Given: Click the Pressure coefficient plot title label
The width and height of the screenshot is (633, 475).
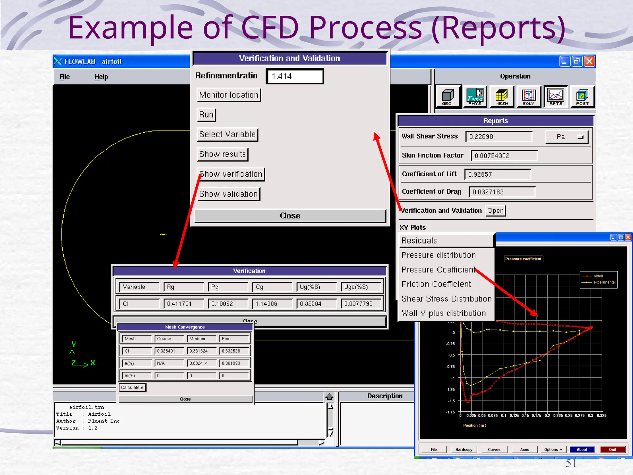Looking at the screenshot, I should [523, 259].
